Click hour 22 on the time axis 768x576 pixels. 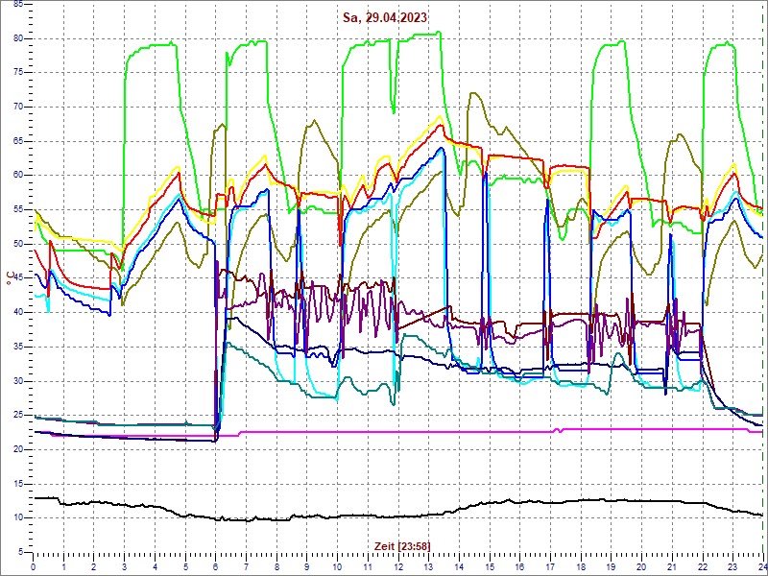[702, 566]
